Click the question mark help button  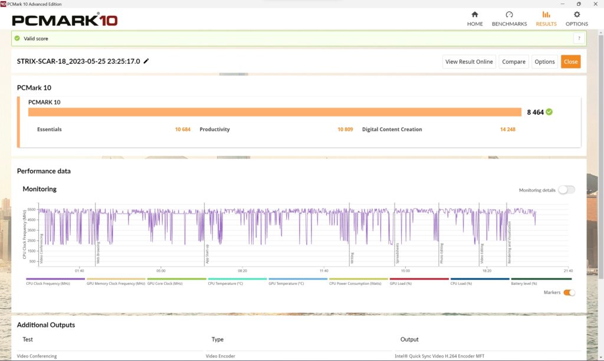pos(579,38)
